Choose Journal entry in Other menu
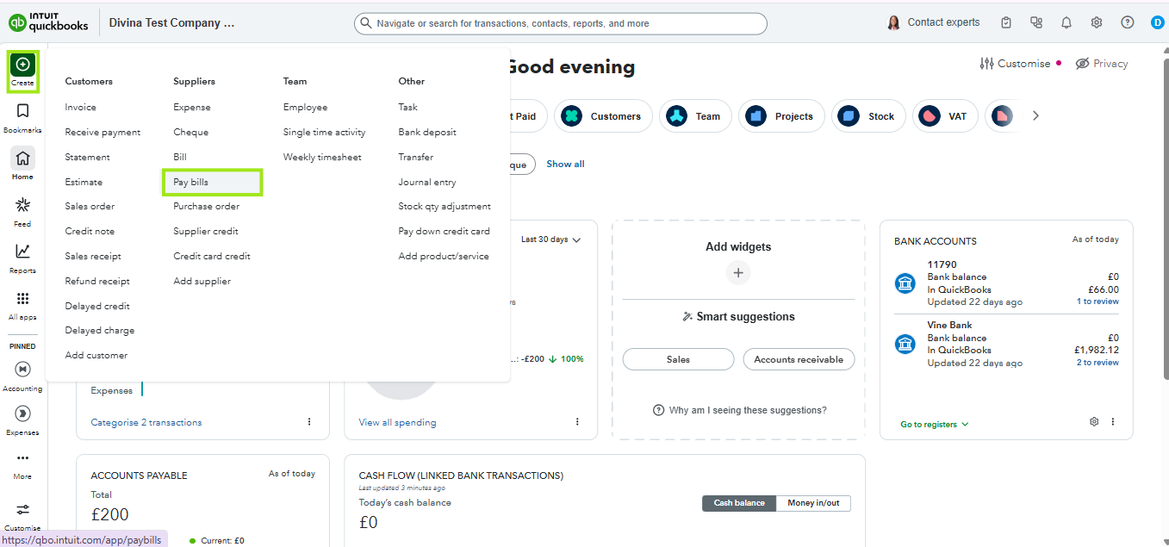Viewport: 1169px width, 547px height. (x=427, y=182)
